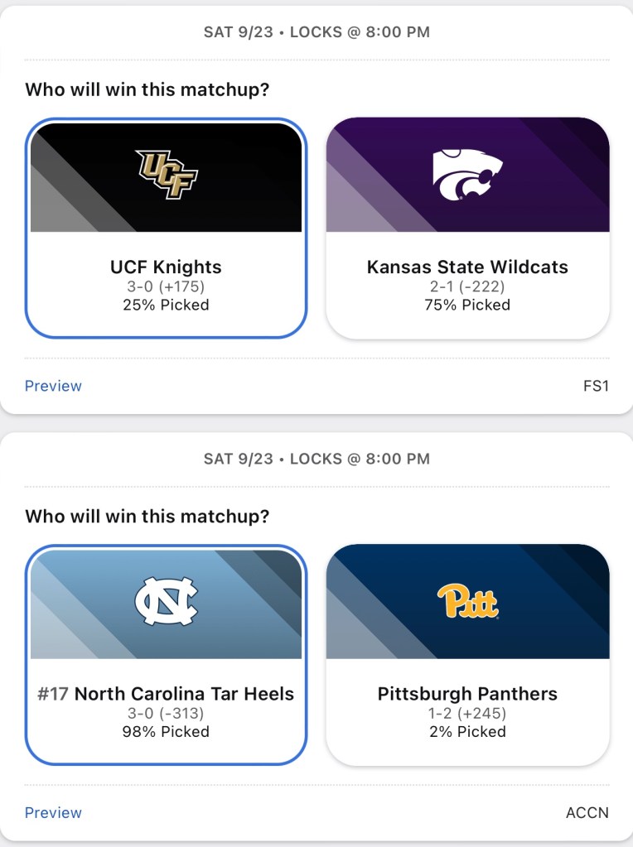Select Pittsburgh Panthers team name
Screen dimensions: 633x847
pos(467,694)
